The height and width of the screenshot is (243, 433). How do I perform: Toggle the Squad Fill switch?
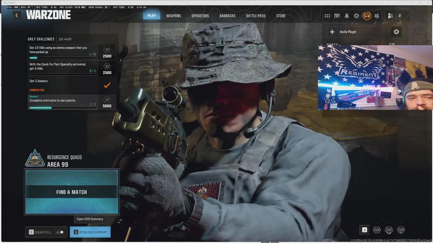tap(60, 232)
